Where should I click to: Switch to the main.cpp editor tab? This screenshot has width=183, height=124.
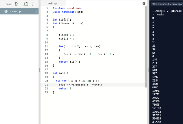click(53, 3)
